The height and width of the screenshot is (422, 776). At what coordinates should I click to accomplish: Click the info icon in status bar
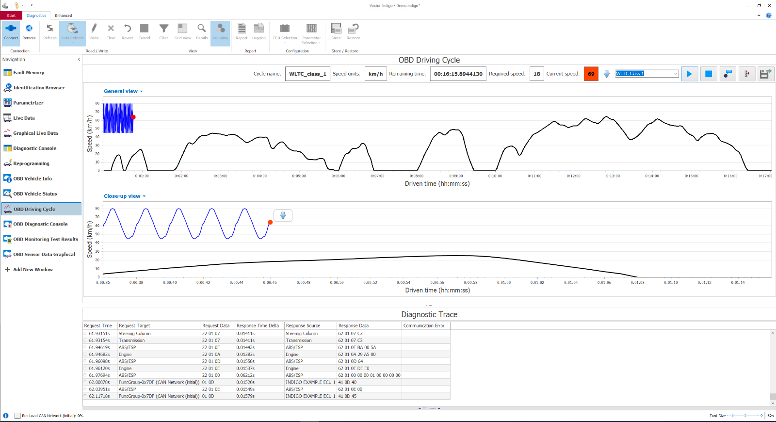point(6,416)
